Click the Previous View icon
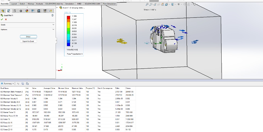This screenshot has width=263, height=132. [x=155, y=5]
